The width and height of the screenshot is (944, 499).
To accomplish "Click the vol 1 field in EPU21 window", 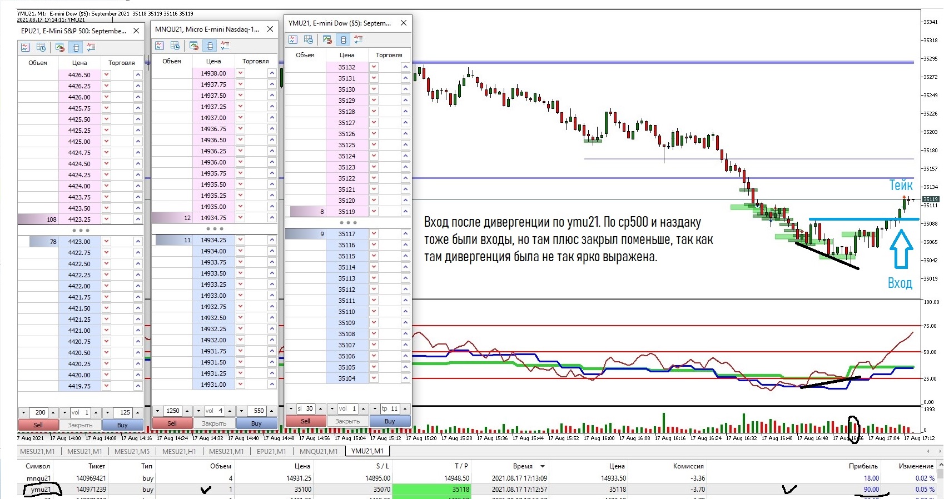I will [80, 413].
